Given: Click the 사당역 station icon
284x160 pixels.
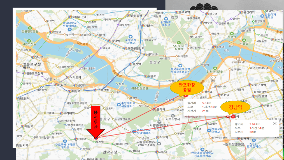Looking at the screenshot, I should pyautogui.click(x=157, y=152).
